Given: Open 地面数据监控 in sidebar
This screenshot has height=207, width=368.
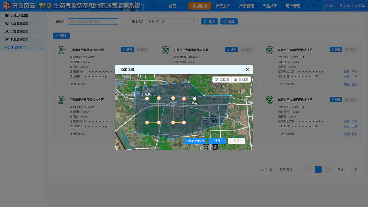Looking at the screenshot, I should pos(23,24).
